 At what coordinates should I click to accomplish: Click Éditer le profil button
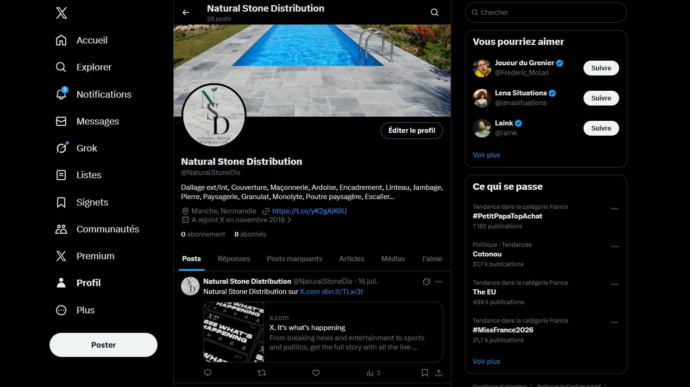tap(411, 131)
